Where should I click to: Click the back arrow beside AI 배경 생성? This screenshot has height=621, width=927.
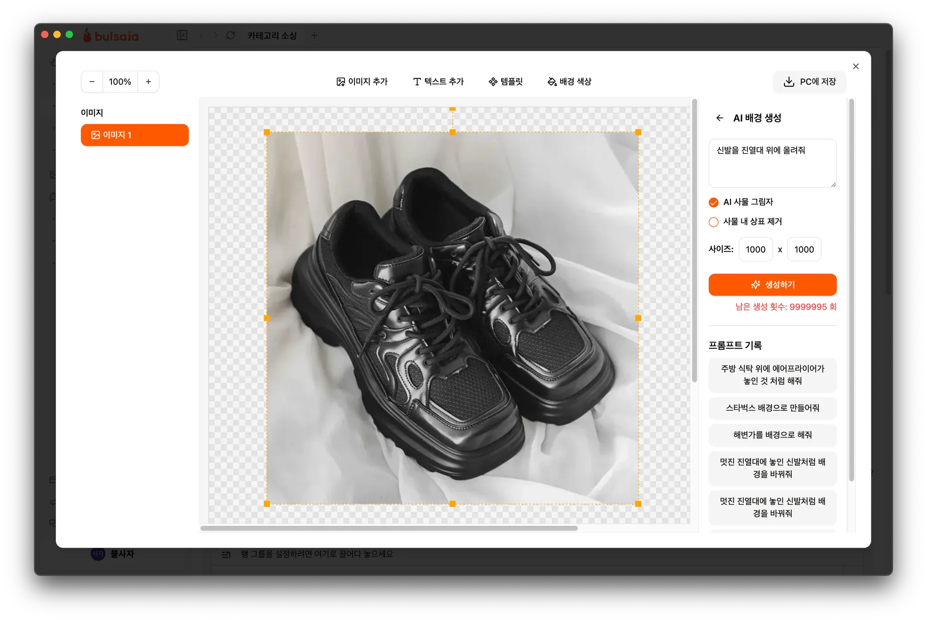click(719, 118)
